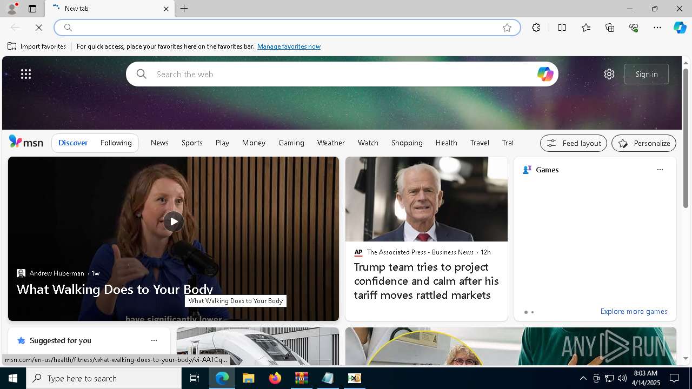This screenshot has height=389, width=692.
Task: Open volume control in tray
Action: point(622,378)
